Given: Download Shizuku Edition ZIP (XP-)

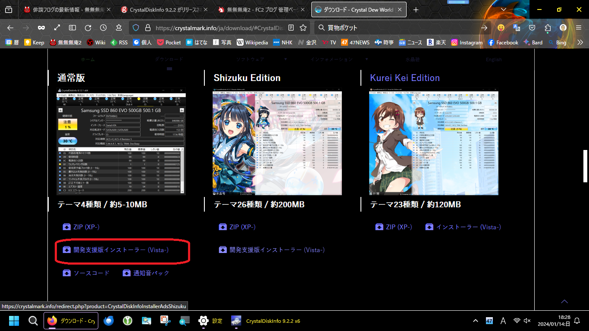Looking at the screenshot, I should pos(237,227).
